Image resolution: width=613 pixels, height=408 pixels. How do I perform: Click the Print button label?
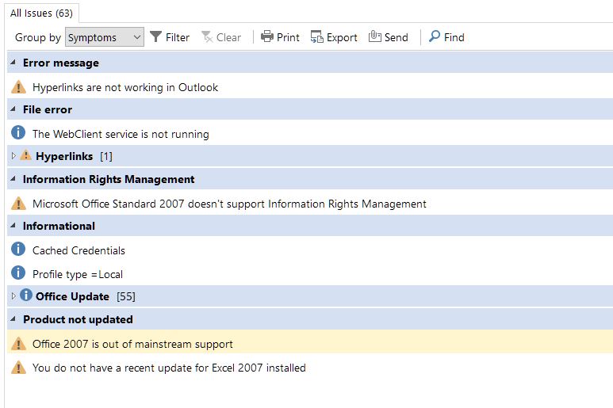288,37
